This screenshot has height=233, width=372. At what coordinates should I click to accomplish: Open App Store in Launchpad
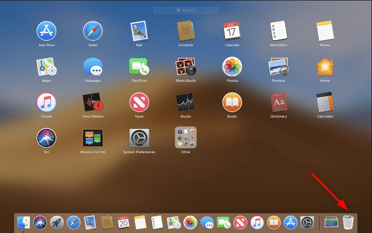46,31
